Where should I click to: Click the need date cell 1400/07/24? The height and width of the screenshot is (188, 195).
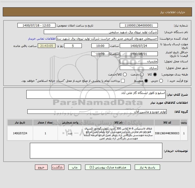click(20, 133)
